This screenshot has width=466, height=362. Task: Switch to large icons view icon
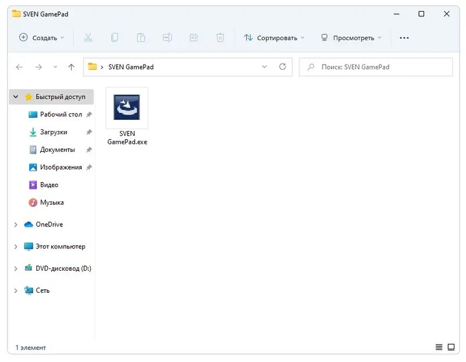tap(451, 347)
